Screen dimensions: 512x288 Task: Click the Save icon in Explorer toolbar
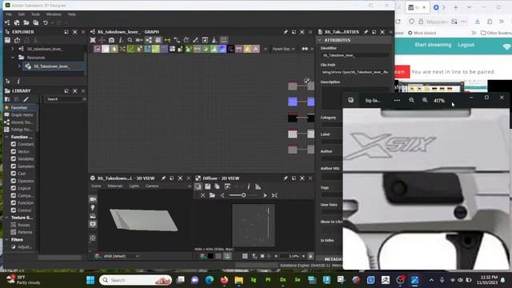7,40
